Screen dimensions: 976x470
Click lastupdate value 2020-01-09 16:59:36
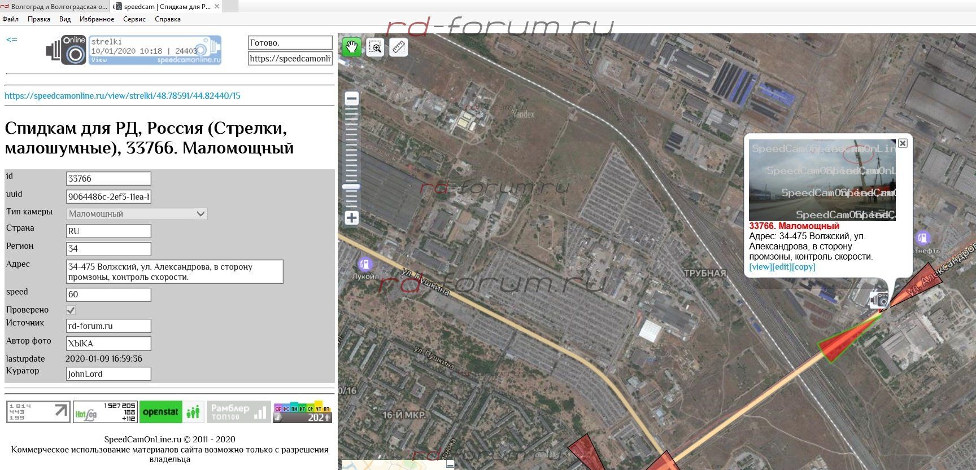pos(104,359)
